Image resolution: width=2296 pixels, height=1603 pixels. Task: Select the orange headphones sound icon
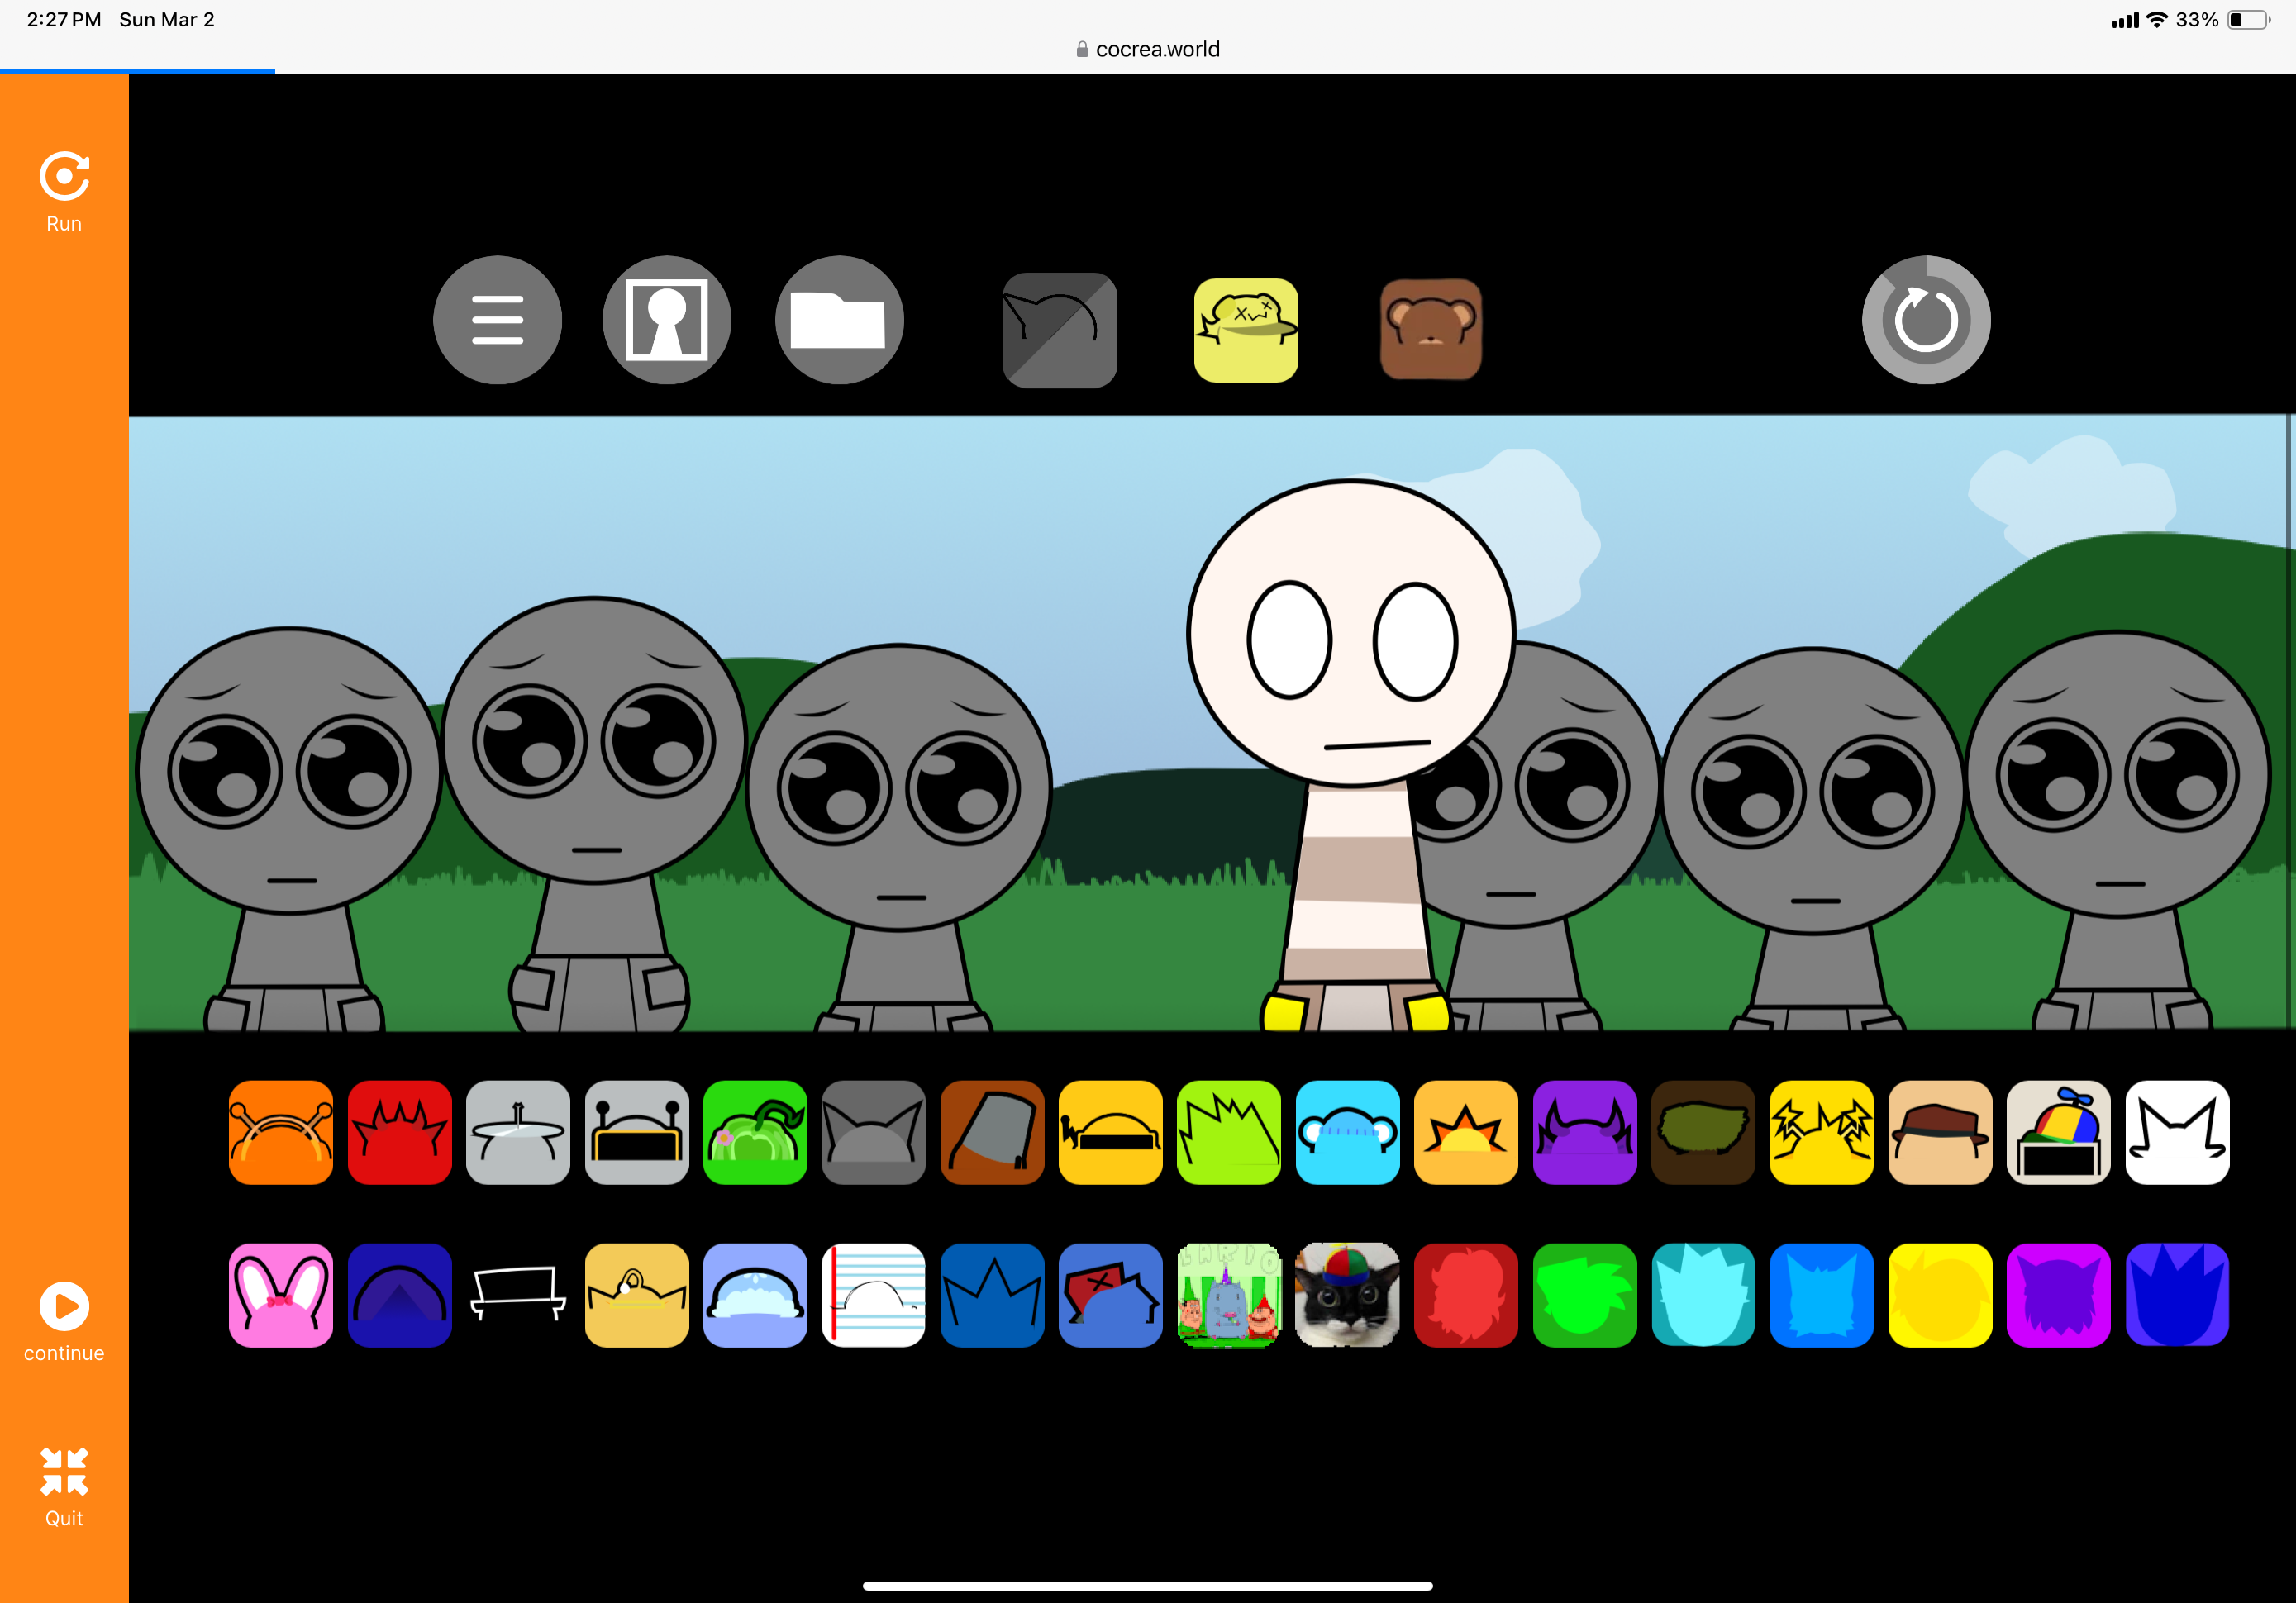click(x=280, y=1133)
